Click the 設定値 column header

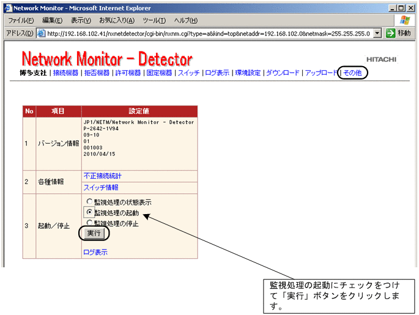(139, 111)
